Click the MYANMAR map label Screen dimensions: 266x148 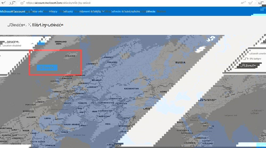point(124,126)
